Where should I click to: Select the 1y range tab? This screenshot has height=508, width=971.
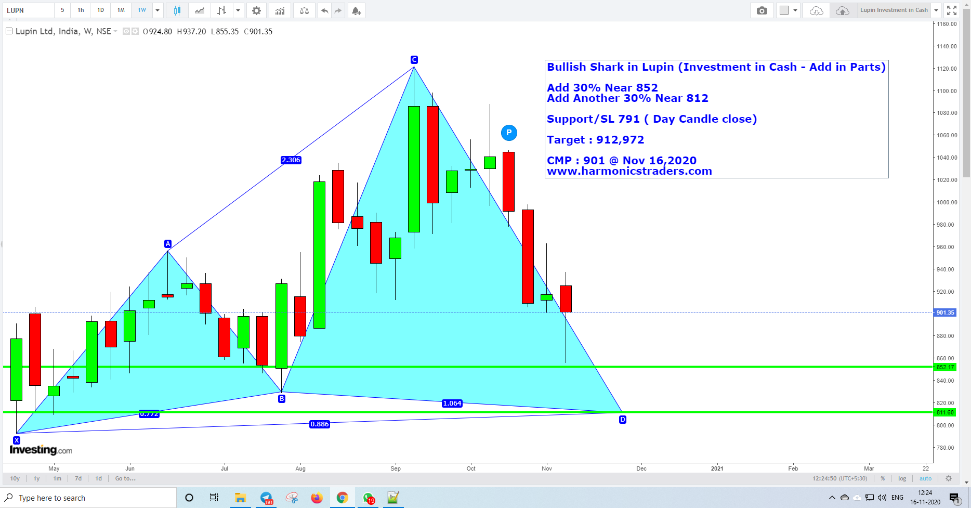[36, 478]
